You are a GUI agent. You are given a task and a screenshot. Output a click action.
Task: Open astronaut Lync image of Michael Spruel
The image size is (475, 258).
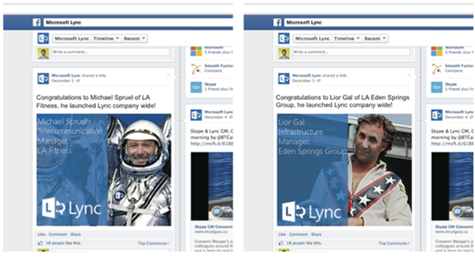point(104,170)
